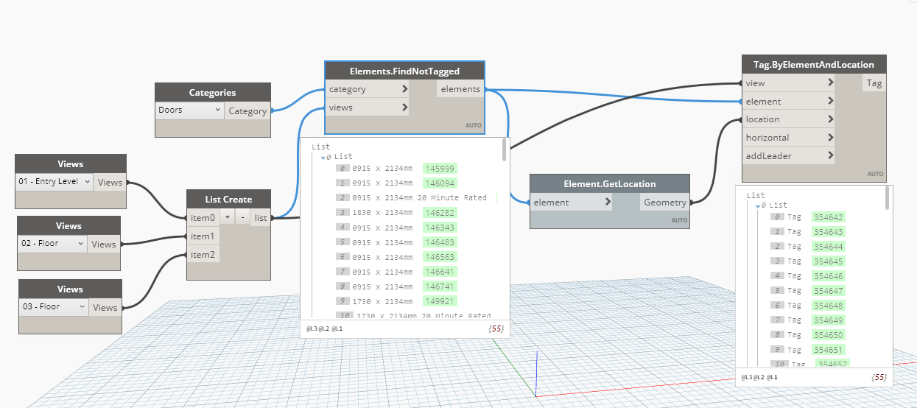The height and width of the screenshot is (408, 917).
Task: Click tag ID 354642 in the Tag preview
Action: pyautogui.click(x=828, y=217)
